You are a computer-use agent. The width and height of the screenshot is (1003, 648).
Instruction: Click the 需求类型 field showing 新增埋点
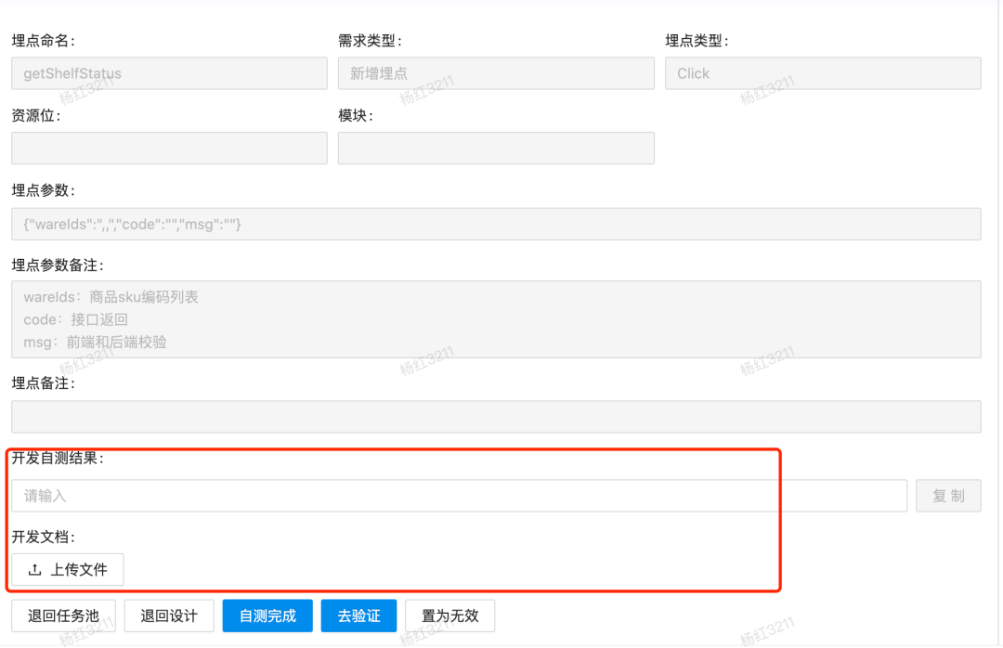pyautogui.click(x=496, y=73)
